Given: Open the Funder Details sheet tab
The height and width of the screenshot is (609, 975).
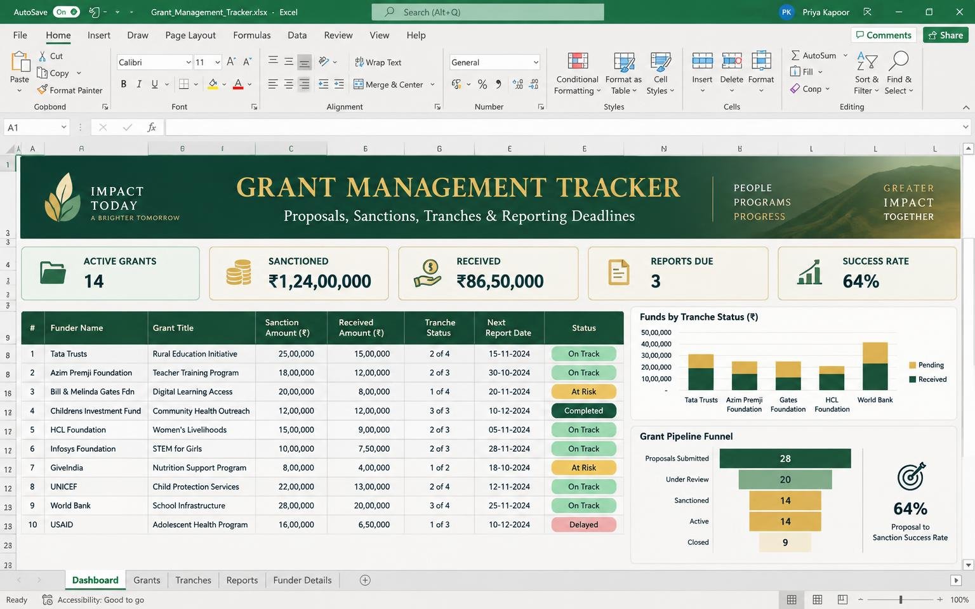Looking at the screenshot, I should 302,580.
